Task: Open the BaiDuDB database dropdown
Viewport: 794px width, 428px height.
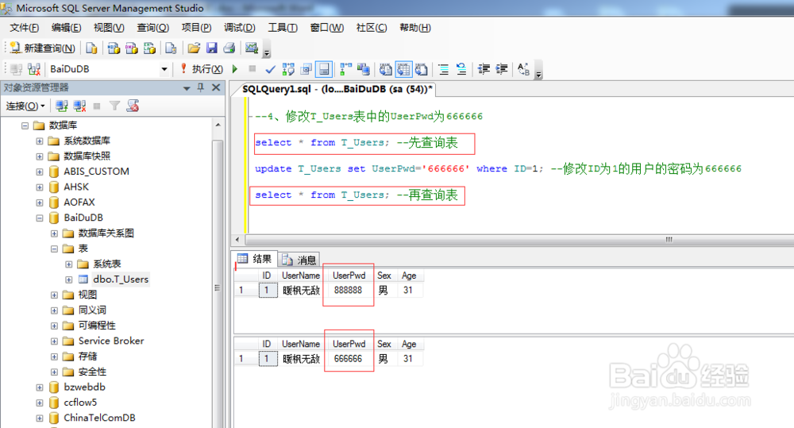Action: pyautogui.click(x=164, y=69)
